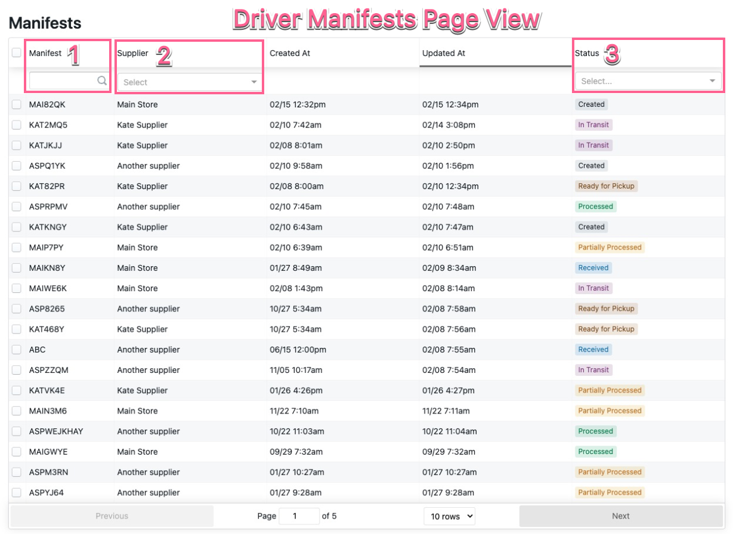Focus the Manifest search input field
The height and width of the screenshot is (534, 733).
click(63, 81)
